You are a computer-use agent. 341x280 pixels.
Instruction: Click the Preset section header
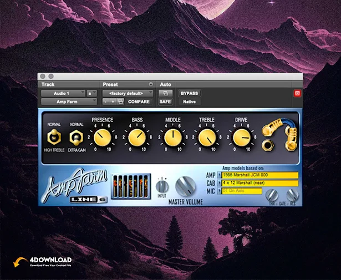tap(110, 84)
